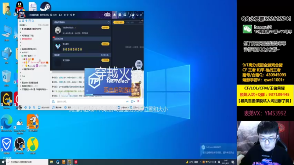This screenshot has height=165, width=294.
Task: Show hidden icons in Windows system tray
Action: click(x=201, y=162)
